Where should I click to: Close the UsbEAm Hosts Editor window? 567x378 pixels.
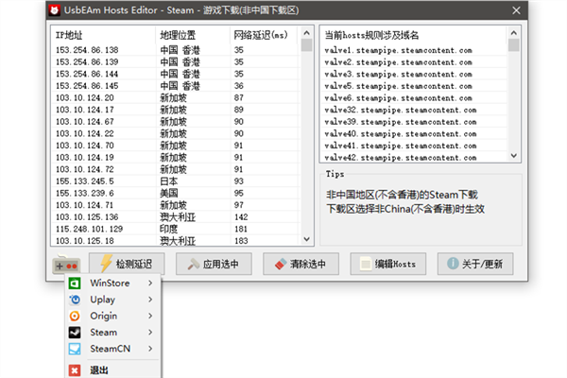[516, 10]
